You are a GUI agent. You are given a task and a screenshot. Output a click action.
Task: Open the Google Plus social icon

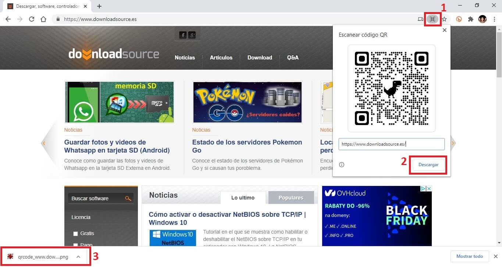192,35
